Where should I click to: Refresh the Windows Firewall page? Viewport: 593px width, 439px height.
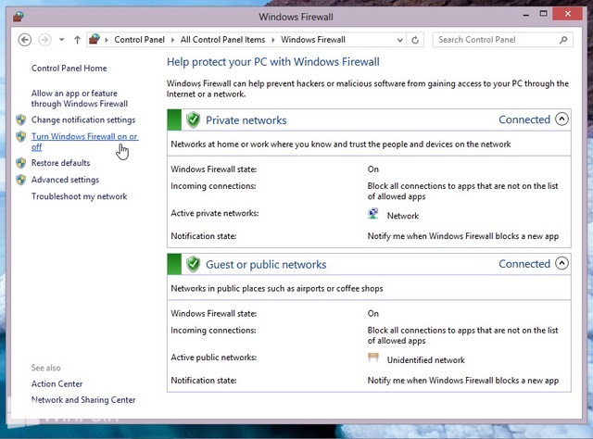(x=415, y=40)
